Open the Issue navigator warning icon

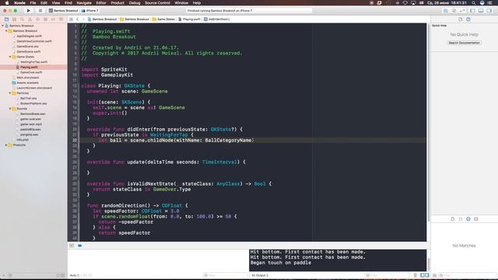(x=30, y=19)
